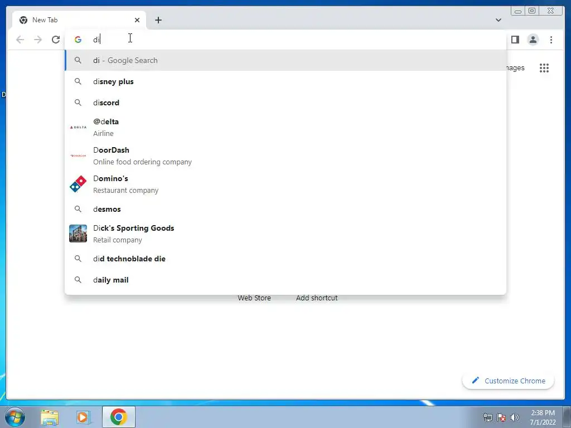Open the Google apps grid
This screenshot has width=571, height=428.
coord(544,68)
